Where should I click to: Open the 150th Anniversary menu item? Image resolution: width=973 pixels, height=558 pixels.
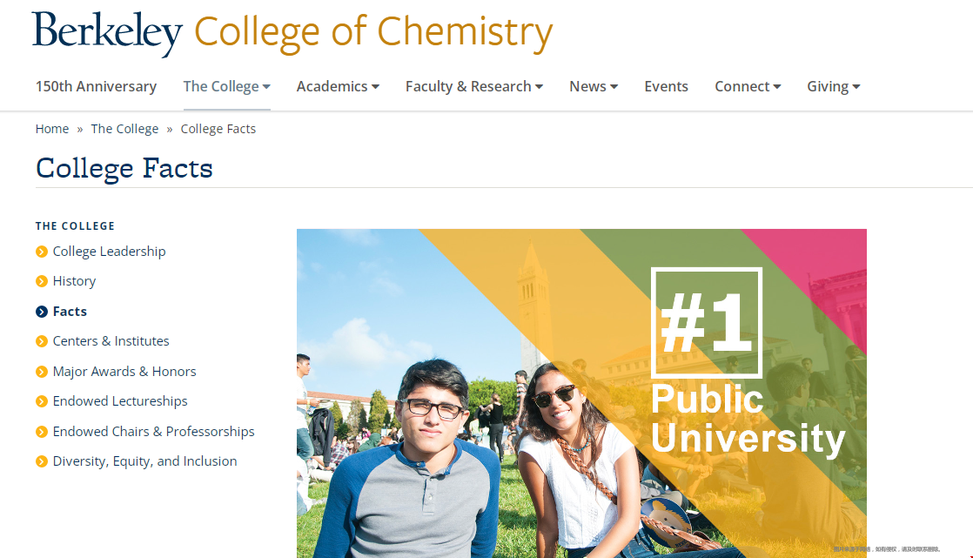pyautogui.click(x=97, y=86)
